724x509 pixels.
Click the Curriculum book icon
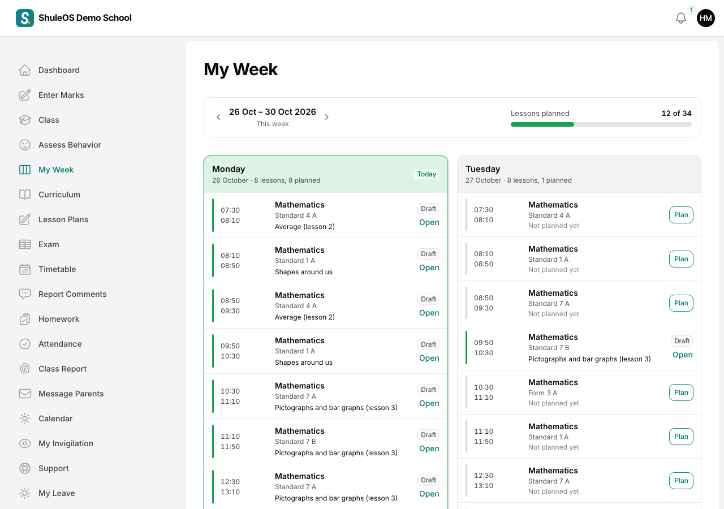(25, 195)
